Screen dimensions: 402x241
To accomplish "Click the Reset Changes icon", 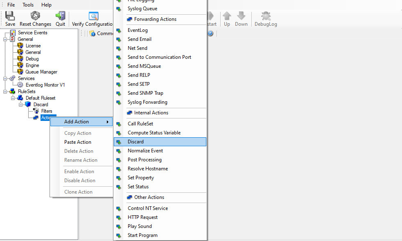I will click(x=36, y=16).
